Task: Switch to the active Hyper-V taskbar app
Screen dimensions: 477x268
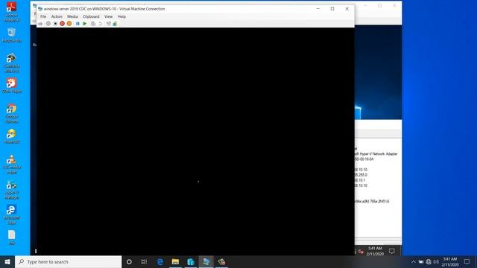Action: [206, 261]
